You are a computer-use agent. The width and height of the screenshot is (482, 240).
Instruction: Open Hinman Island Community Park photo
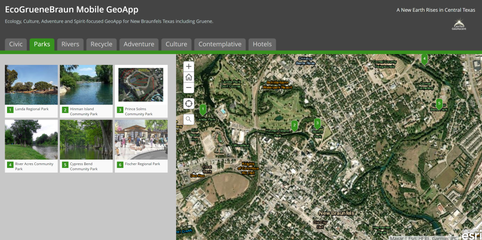87,85
